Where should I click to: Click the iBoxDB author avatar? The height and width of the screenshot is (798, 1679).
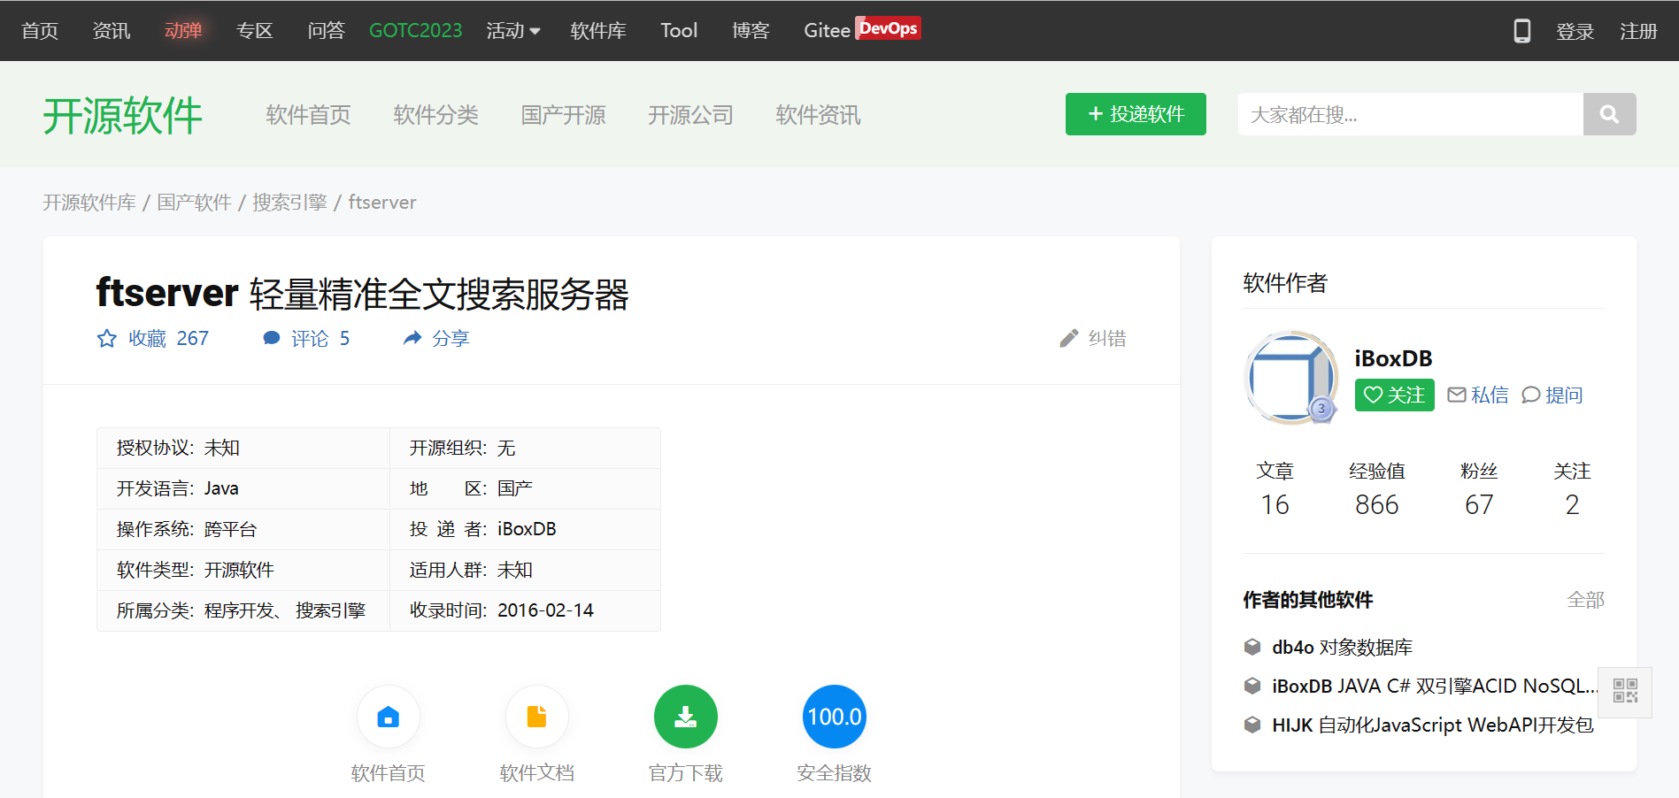point(1291,378)
